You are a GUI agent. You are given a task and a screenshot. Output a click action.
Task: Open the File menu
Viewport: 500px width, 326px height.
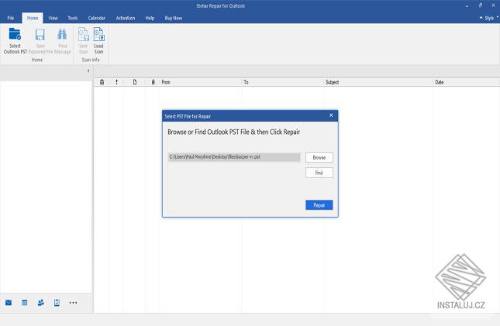tap(11, 18)
